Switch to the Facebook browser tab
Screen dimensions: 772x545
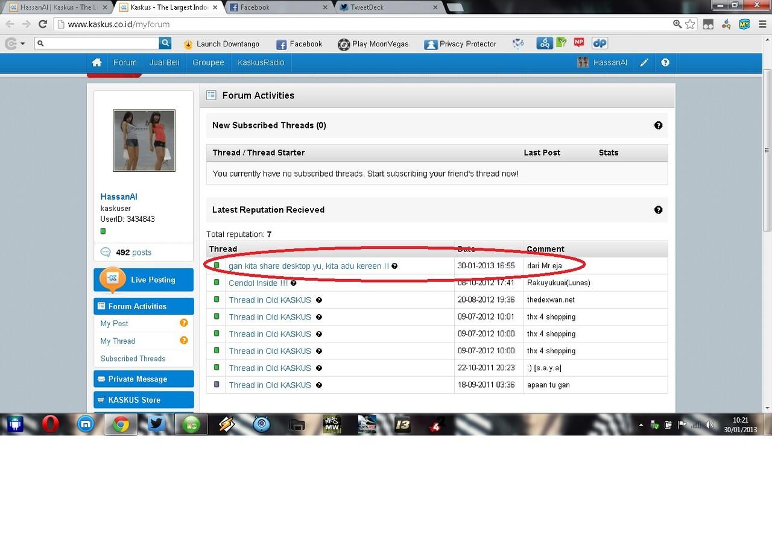click(x=277, y=7)
